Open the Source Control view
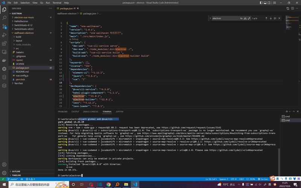This screenshot has width=301, height=188. (x=4, y=26)
